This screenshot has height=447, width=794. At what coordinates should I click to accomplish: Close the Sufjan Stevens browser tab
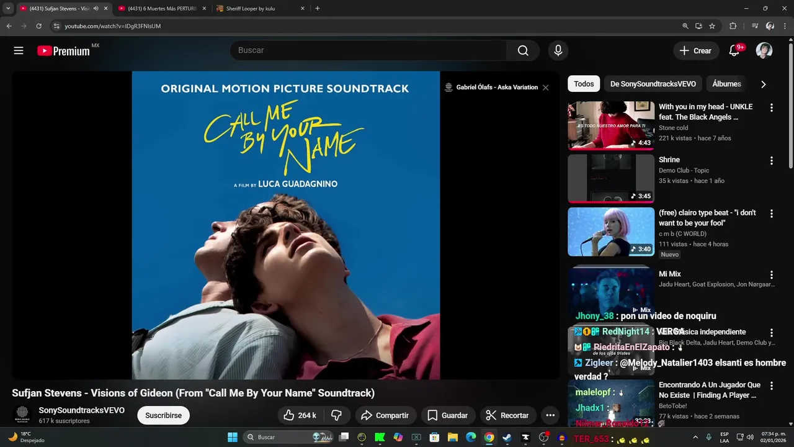[x=105, y=9]
